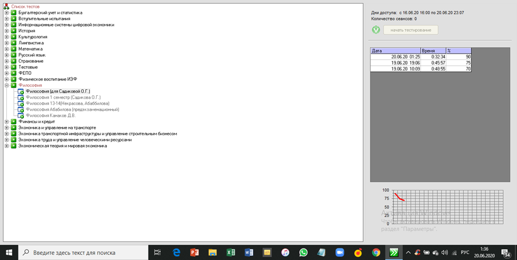Click the % column header
Image resolution: width=517 pixels, height=260 pixels.
[x=459, y=51]
